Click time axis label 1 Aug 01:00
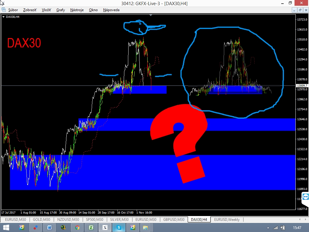 pos(28,212)
